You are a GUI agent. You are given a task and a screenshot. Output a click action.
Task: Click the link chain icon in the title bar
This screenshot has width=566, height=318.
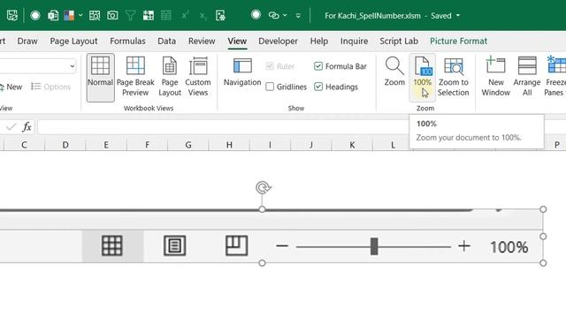pos(273,16)
